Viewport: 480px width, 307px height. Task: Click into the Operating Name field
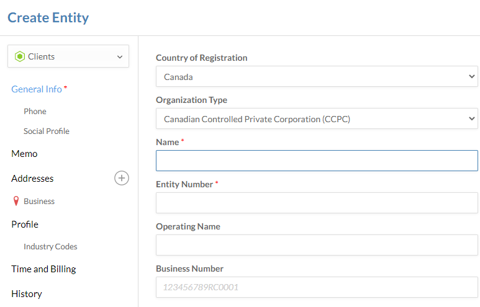pos(316,246)
